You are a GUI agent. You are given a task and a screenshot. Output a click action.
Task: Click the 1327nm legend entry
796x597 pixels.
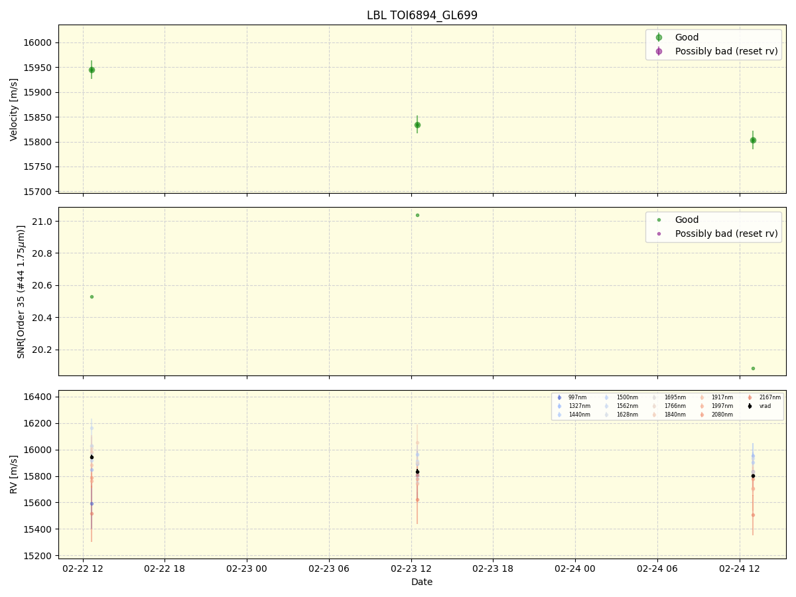579,406
